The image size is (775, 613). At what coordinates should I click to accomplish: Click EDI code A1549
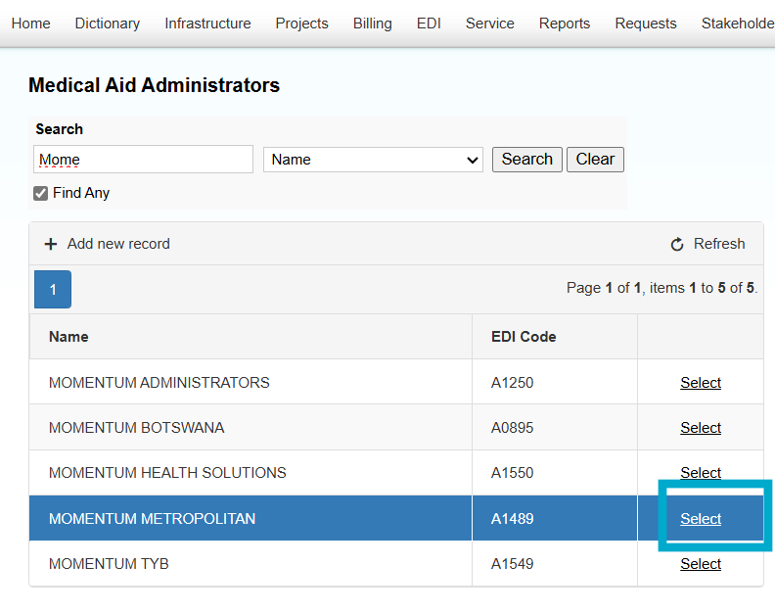point(512,563)
